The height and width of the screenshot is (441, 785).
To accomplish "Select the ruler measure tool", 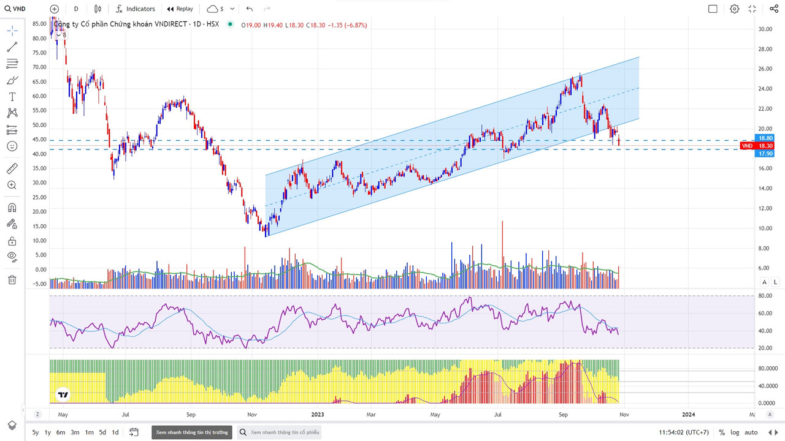I will coord(12,168).
